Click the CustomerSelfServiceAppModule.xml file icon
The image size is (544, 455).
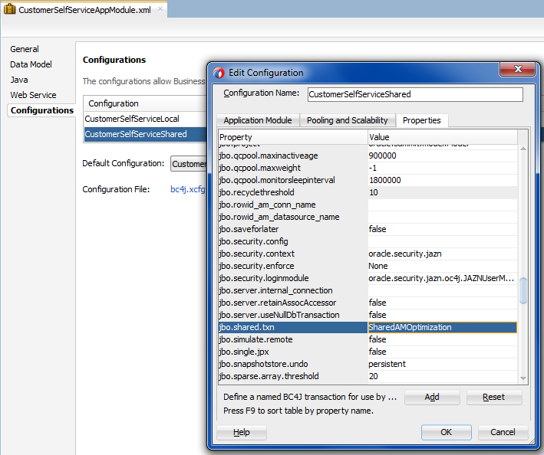pos(9,9)
